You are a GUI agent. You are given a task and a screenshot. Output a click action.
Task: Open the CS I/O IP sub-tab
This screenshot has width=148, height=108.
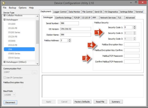(x=86, y=18)
